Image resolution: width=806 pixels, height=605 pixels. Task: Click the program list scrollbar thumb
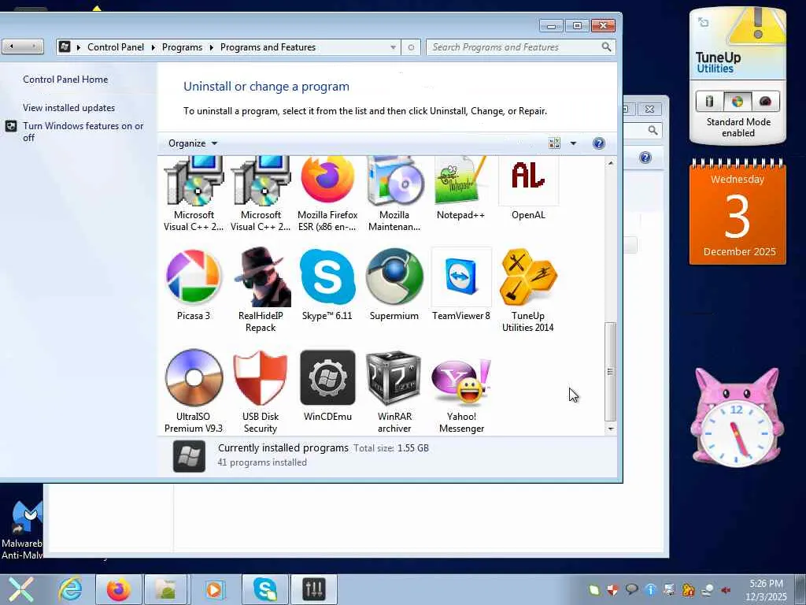[610, 372]
